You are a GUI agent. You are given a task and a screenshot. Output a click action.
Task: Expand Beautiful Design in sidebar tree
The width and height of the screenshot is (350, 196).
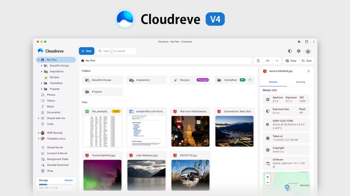pos(42,66)
